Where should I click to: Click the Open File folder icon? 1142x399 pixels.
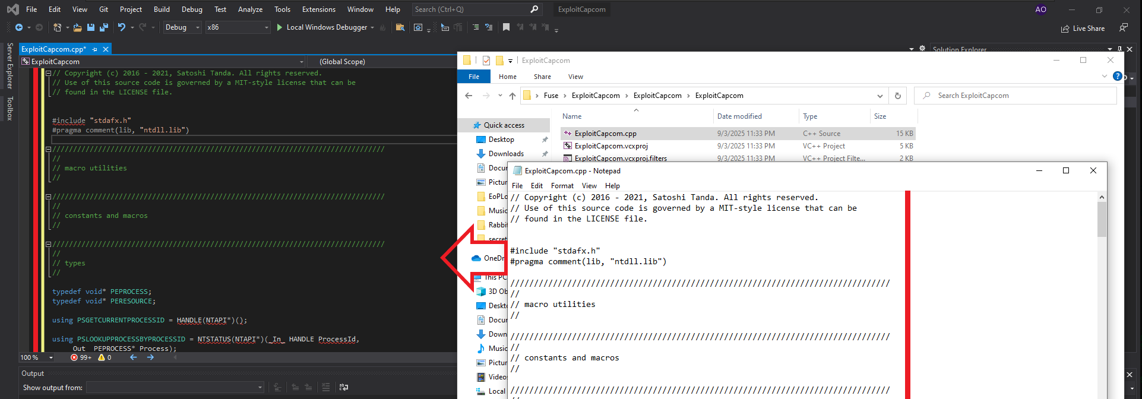77,27
